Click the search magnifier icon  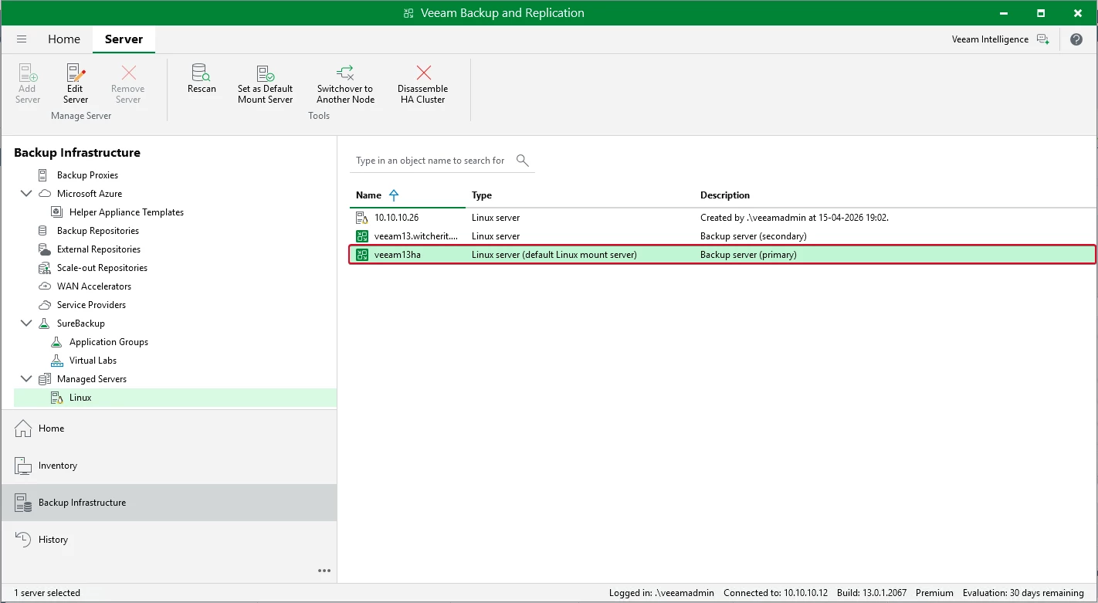pos(523,161)
